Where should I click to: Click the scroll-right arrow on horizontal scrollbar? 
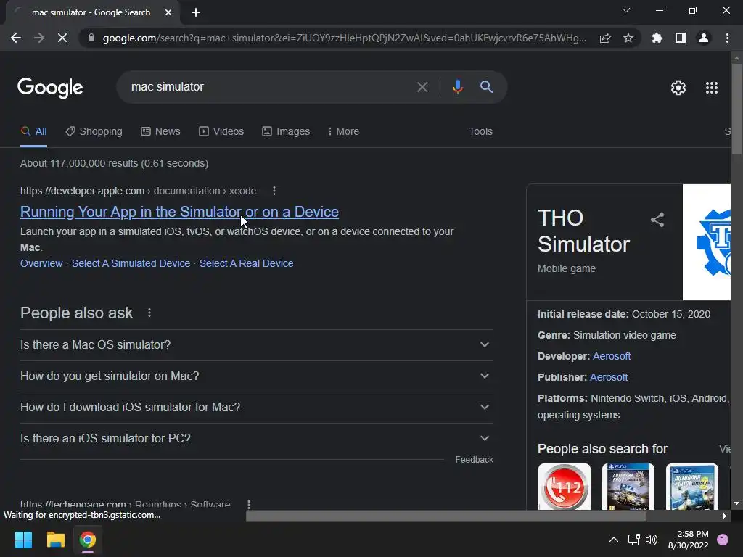[725, 516]
